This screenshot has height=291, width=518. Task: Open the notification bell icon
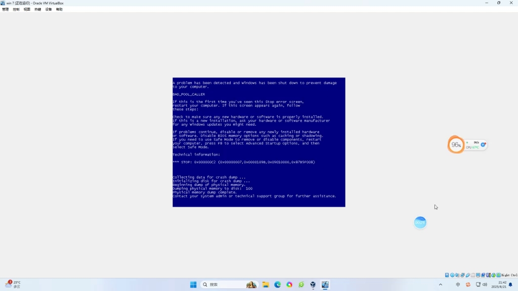(x=511, y=284)
